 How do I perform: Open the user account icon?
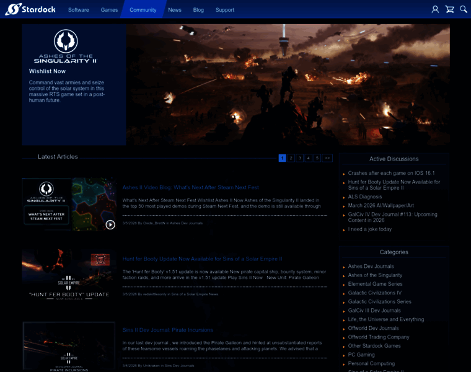coord(435,9)
